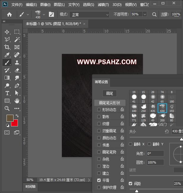Select the Crop tool
Screen dimensions: 183x193
(7, 47)
